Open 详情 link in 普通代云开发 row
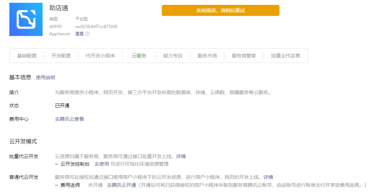Image resolution: width=373 pixels, height=193 pixels. click(268, 177)
